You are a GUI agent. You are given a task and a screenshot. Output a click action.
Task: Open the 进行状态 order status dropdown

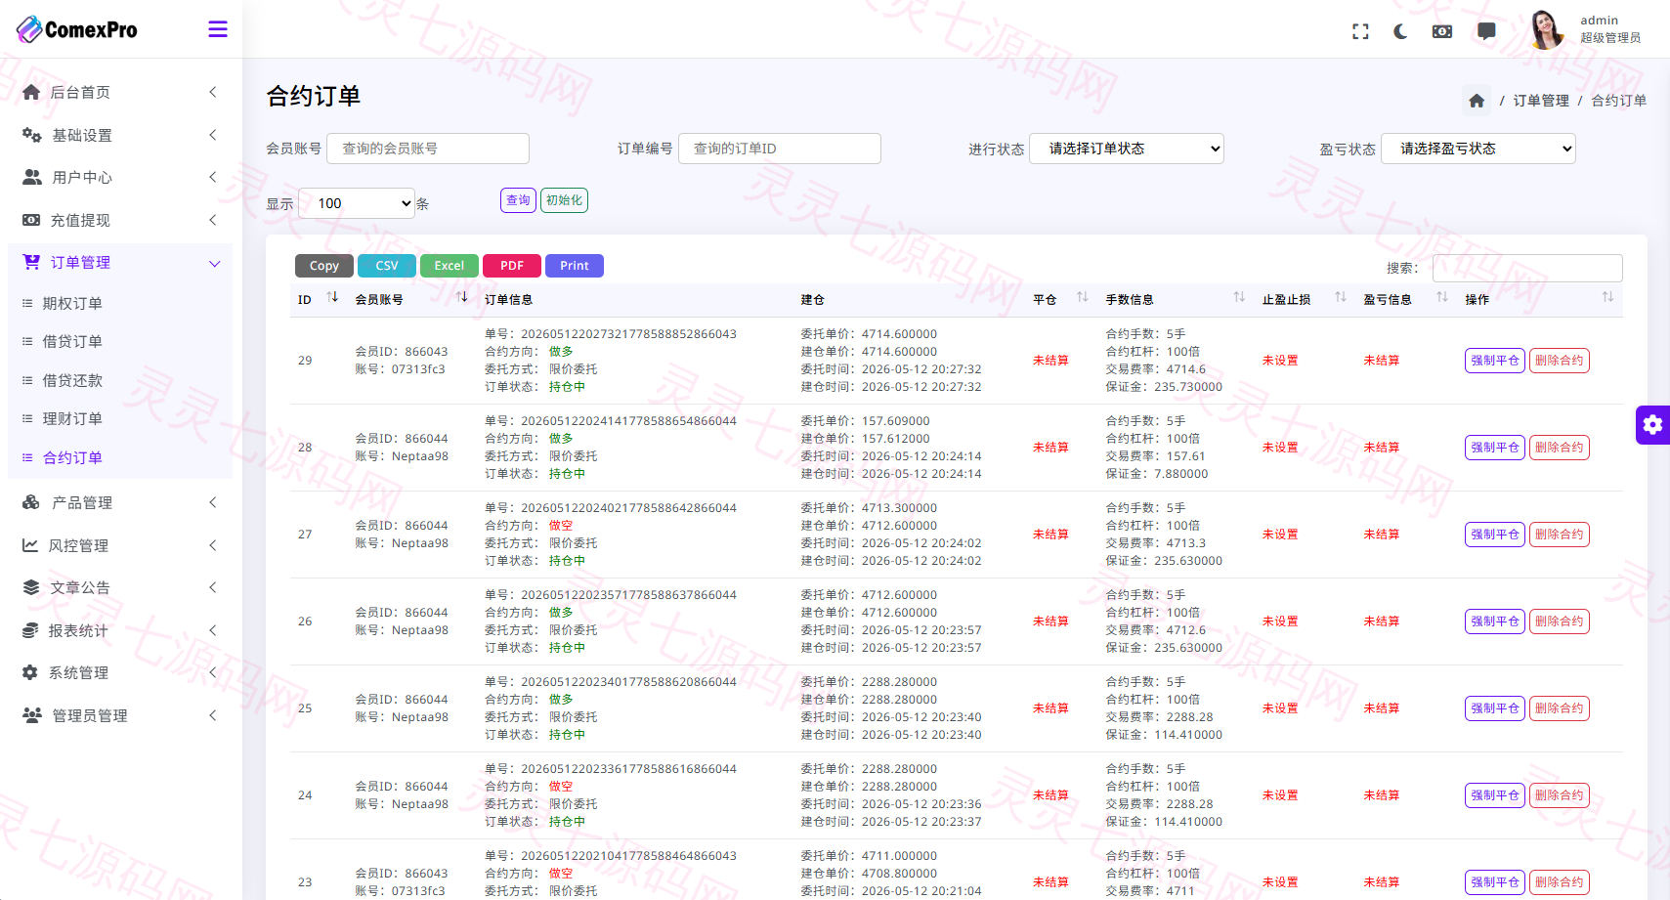pos(1127,149)
